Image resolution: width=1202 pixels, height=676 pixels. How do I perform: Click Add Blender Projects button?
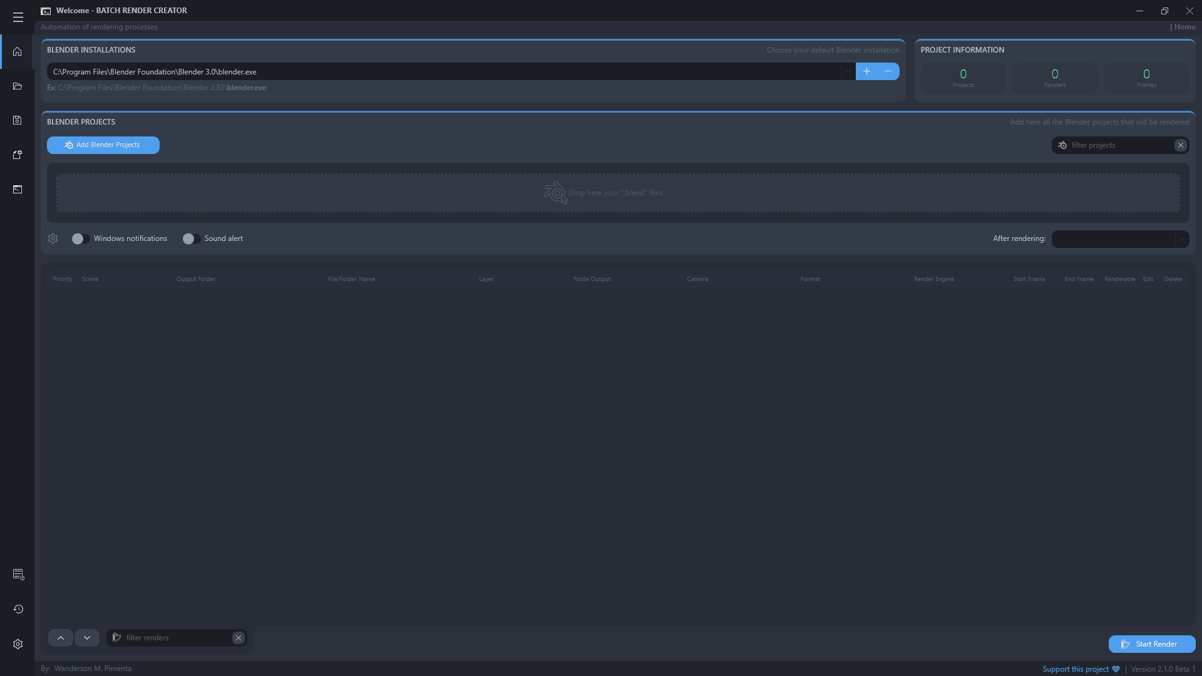pos(103,145)
